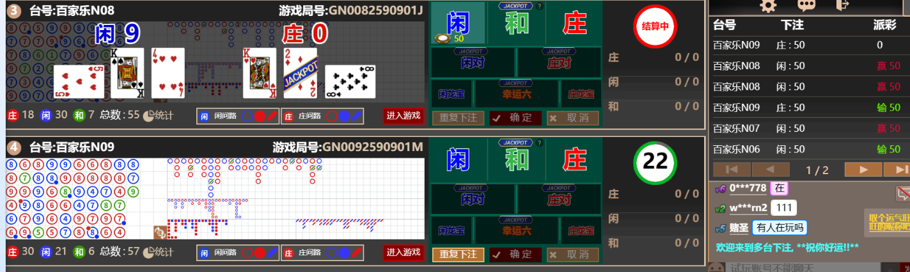Open 统计 statistics for table N08
The image size is (910, 272).
(158, 116)
